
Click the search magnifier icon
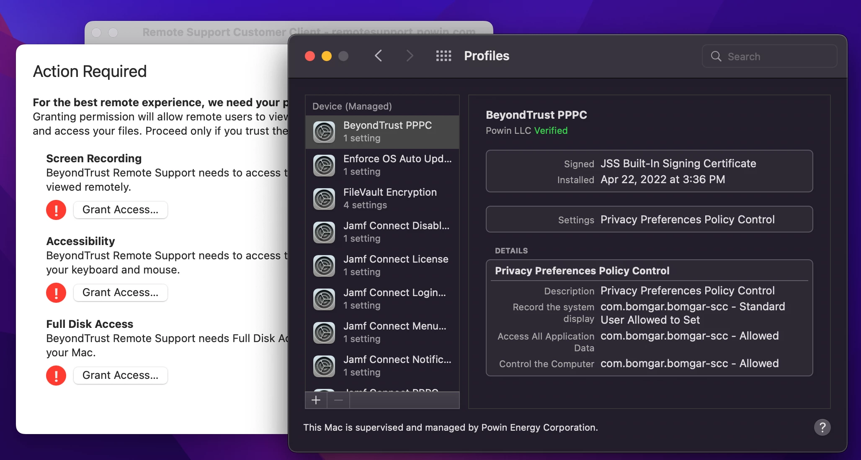pos(716,56)
